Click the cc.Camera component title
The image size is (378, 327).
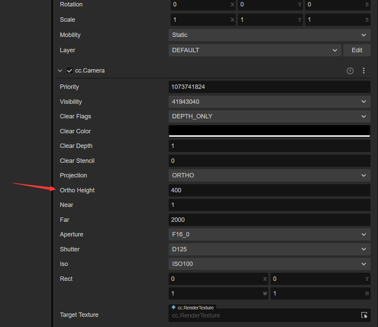90,71
